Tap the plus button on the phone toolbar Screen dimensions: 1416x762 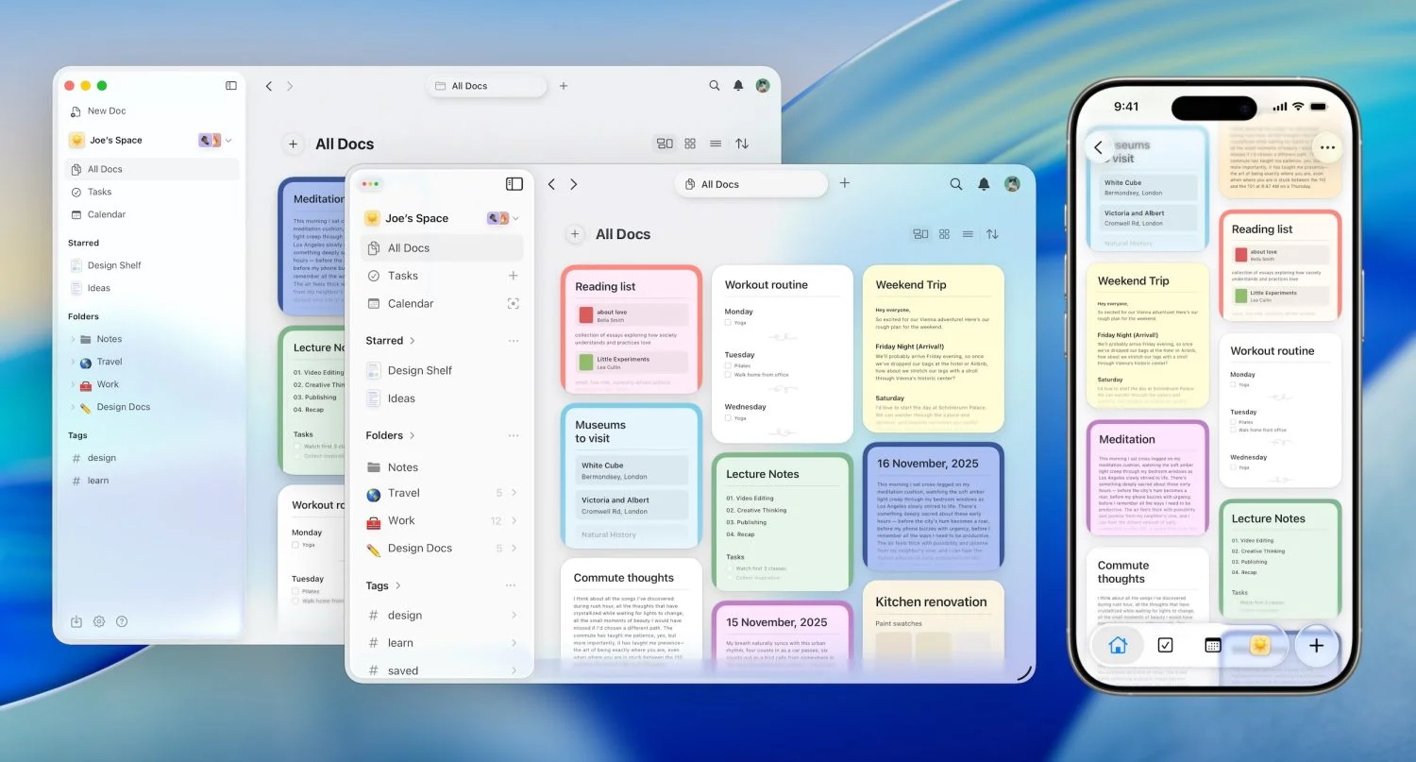pyautogui.click(x=1316, y=645)
